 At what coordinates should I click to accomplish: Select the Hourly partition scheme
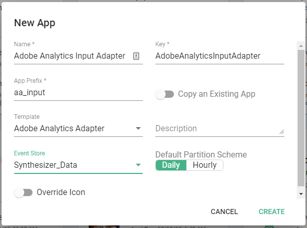205,165
